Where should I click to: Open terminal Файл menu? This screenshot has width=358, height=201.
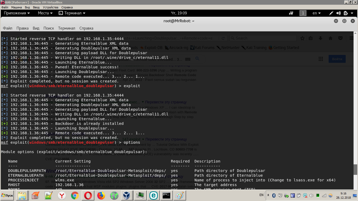(x=8, y=28)
